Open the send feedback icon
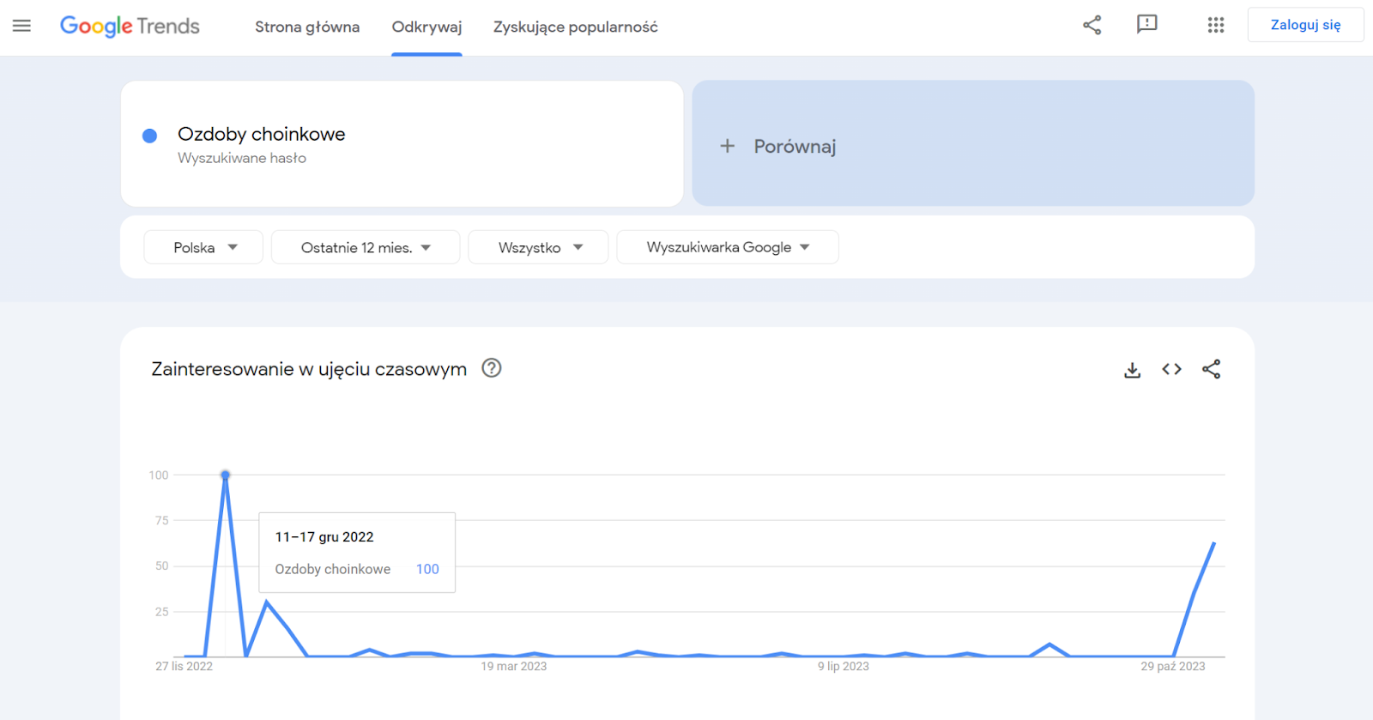The height and width of the screenshot is (720, 1373). click(x=1146, y=25)
